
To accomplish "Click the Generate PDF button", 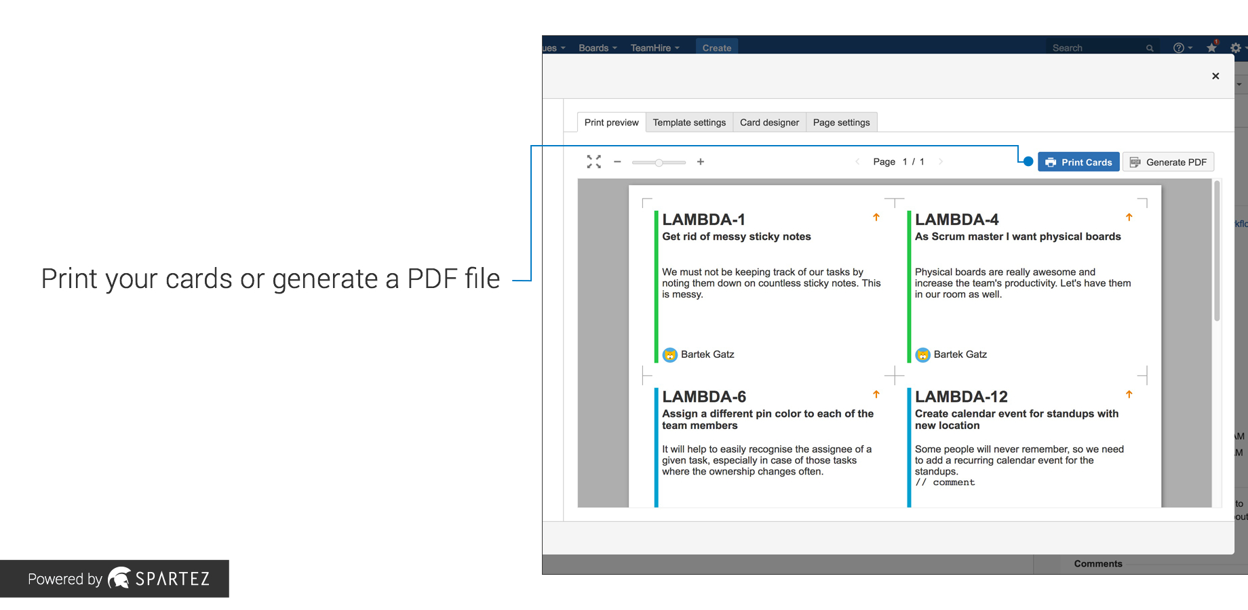I will coord(1168,162).
